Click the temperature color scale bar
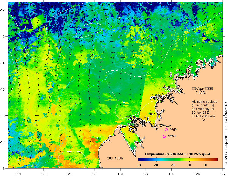The image size is (228, 176). [x=178, y=160]
